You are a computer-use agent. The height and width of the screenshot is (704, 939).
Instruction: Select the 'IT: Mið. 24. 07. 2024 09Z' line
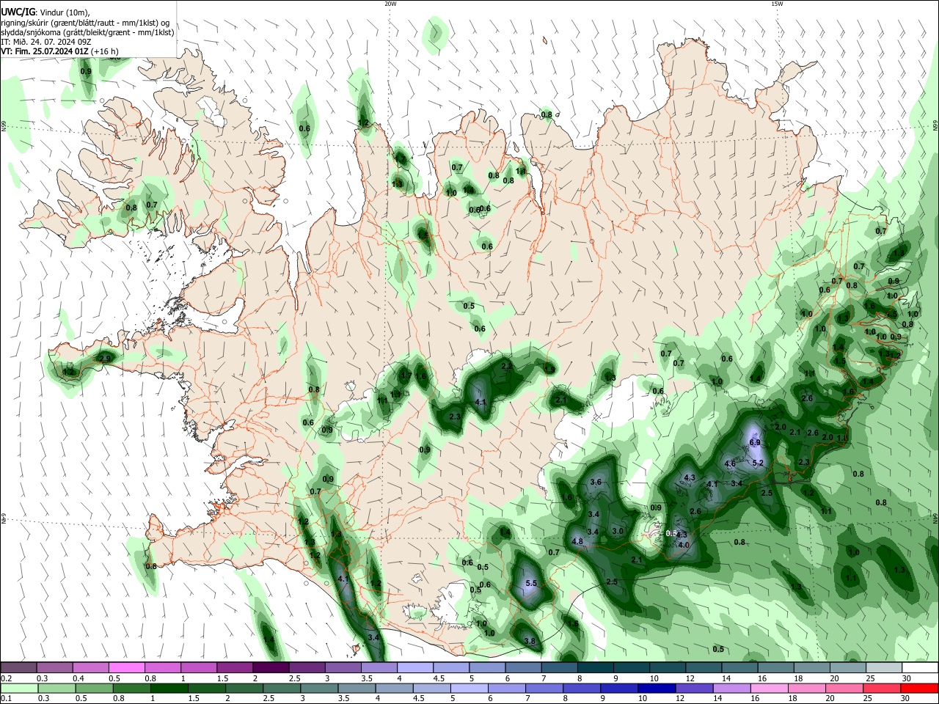(x=48, y=42)
